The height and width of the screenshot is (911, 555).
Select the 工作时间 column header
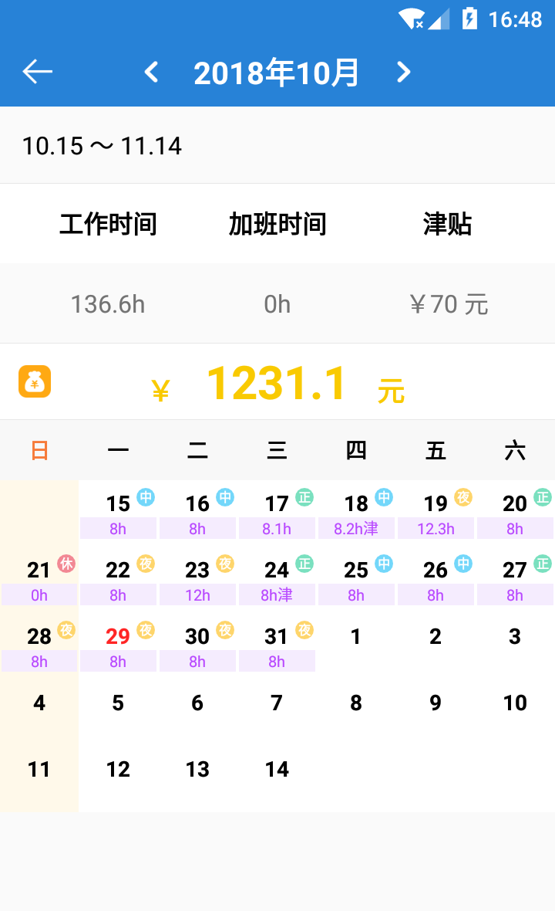point(108,225)
